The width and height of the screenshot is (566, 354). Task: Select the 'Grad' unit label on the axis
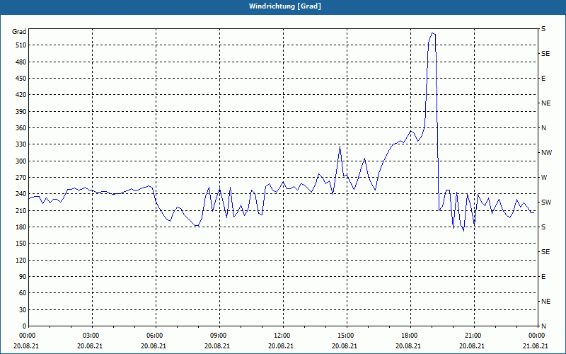(x=19, y=32)
